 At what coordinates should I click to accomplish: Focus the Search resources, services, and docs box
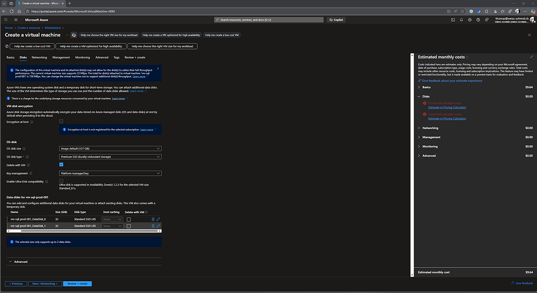point(269,20)
